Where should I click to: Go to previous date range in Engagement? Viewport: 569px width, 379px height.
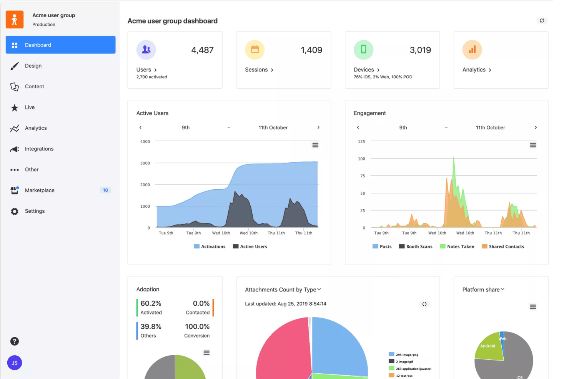(358, 127)
